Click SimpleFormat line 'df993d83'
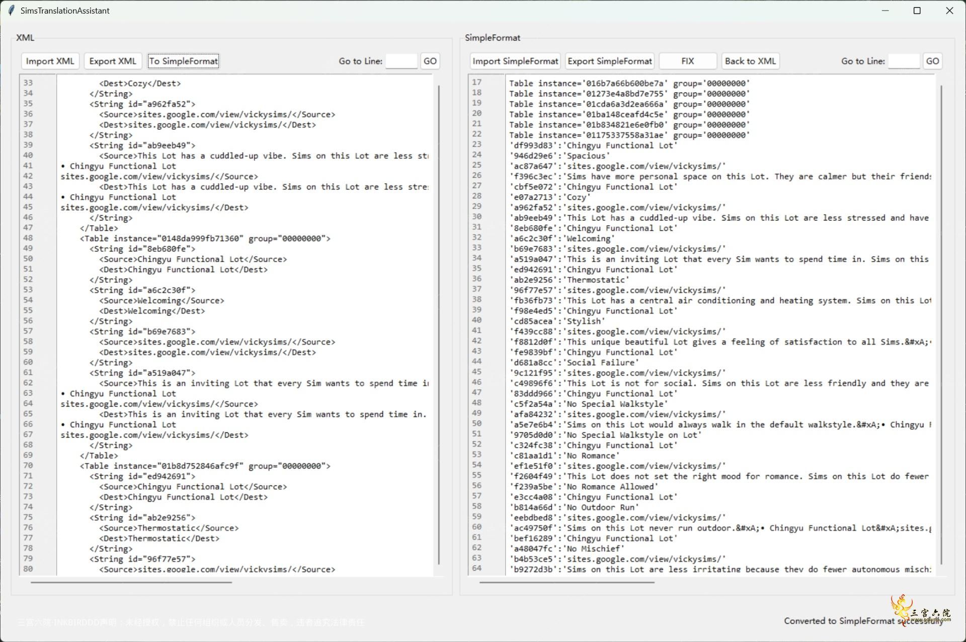Screen dimensions: 966x642 click(593, 145)
